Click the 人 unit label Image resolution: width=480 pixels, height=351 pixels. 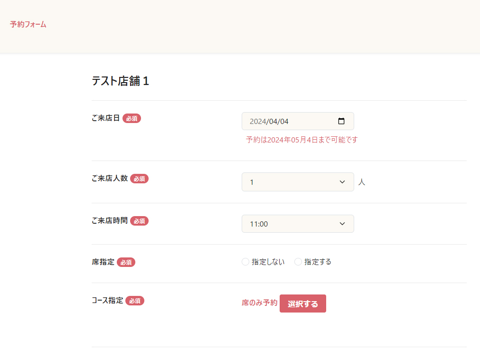point(362,182)
